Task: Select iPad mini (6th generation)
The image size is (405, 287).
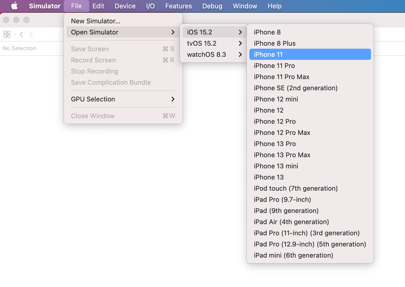Action: [310, 255]
